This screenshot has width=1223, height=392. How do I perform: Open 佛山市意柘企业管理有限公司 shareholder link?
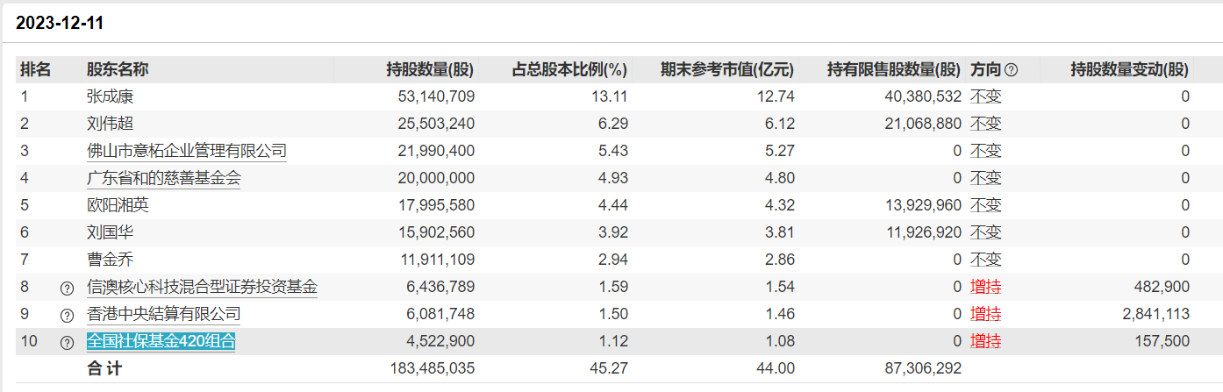[186, 151]
